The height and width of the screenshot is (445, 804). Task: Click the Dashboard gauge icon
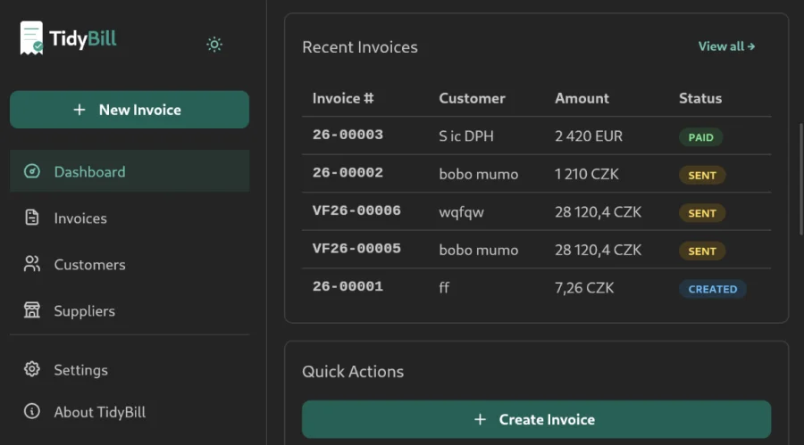32,171
